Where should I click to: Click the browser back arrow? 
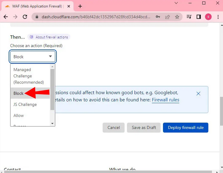click(6, 17)
